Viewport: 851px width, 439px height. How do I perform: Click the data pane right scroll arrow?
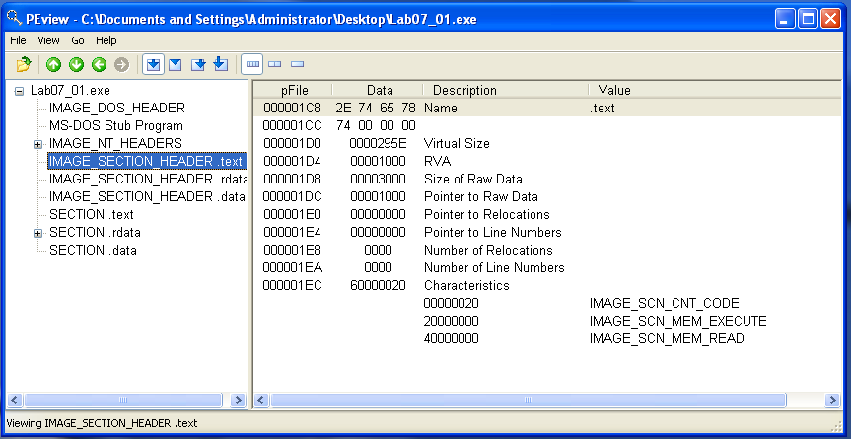pos(832,401)
